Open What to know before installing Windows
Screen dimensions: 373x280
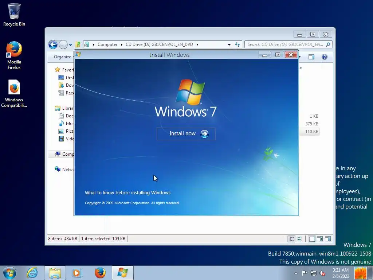127,192
